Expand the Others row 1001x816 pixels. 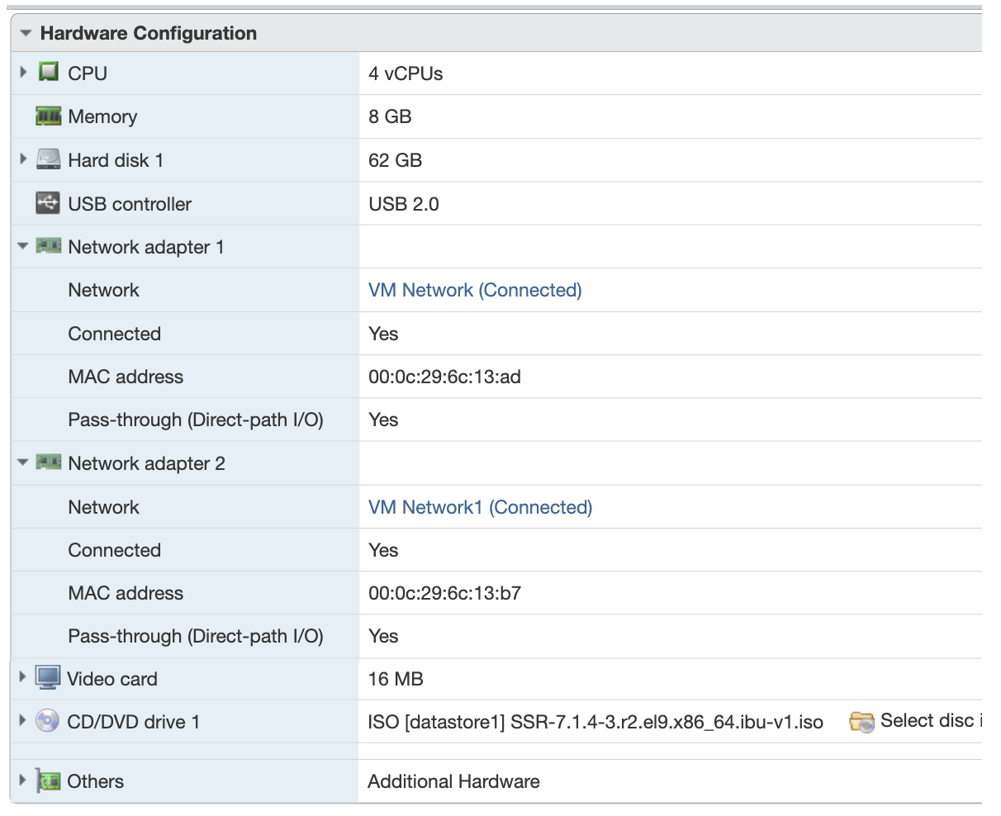(23, 780)
